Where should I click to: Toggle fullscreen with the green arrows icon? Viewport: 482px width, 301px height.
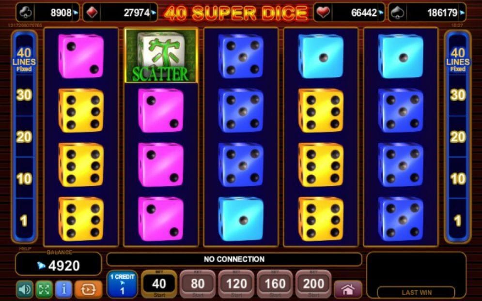tap(44, 289)
